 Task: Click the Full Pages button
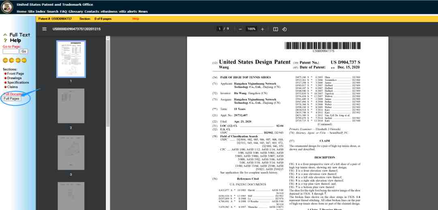click(11, 99)
